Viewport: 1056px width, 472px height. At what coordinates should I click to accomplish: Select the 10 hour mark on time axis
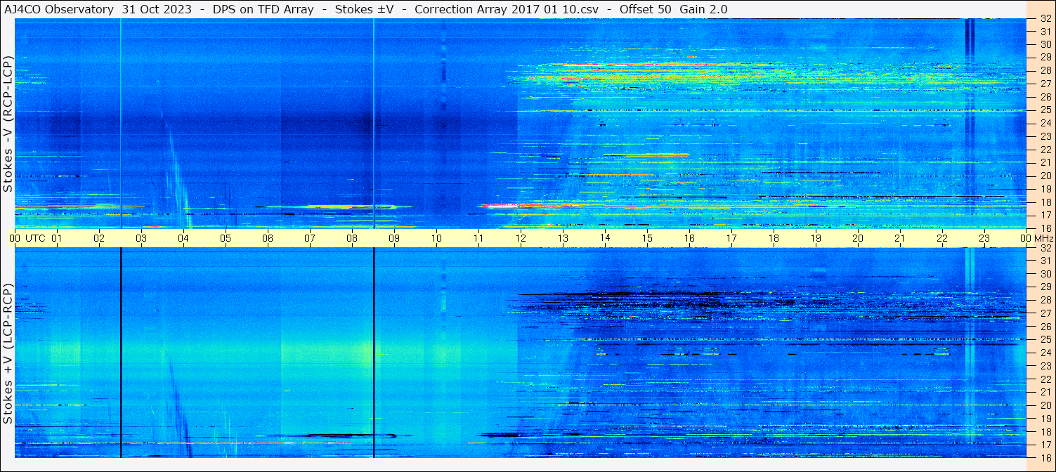tap(436, 238)
